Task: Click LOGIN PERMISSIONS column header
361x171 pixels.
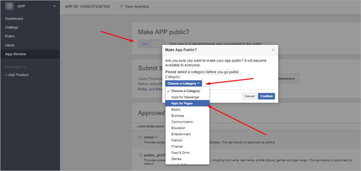Action: tap(150, 126)
